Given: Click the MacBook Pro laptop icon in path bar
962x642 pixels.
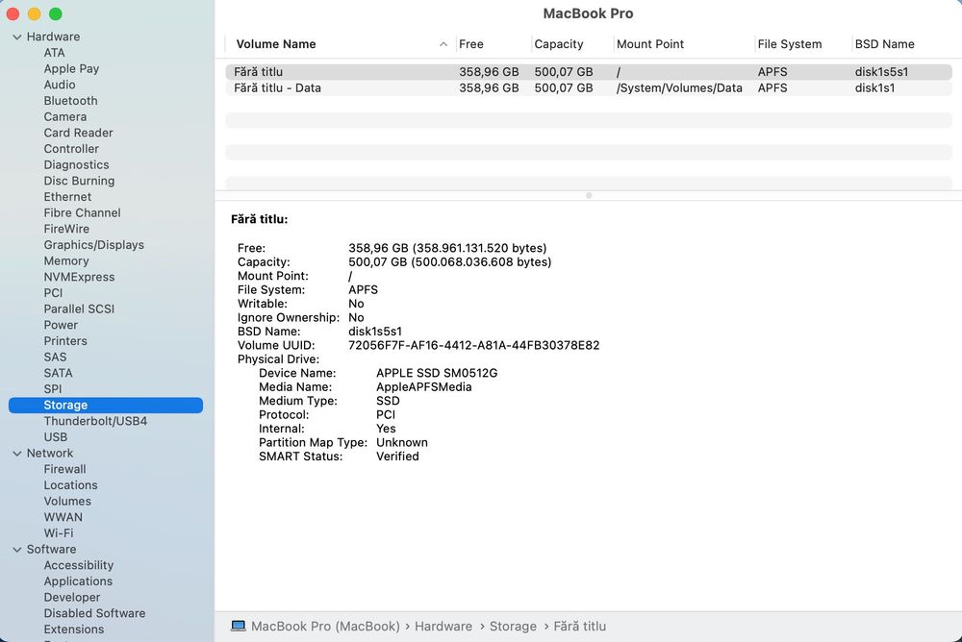Looking at the screenshot, I should click(238, 626).
